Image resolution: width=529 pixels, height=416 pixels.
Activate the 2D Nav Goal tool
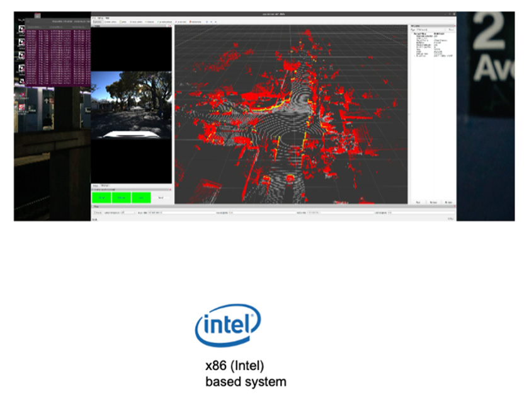pos(181,21)
